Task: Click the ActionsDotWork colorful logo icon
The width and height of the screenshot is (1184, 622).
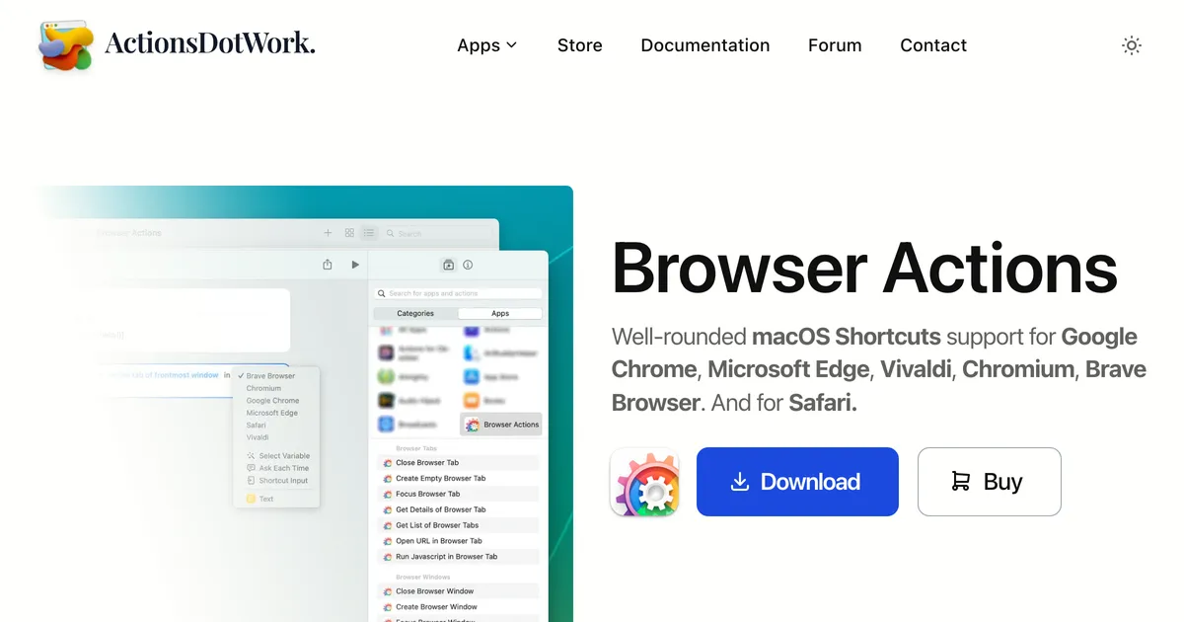Action: (x=66, y=45)
